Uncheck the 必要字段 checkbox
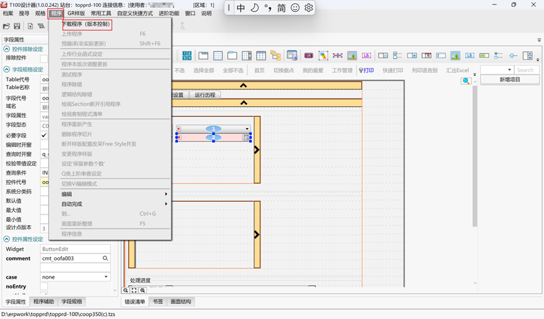The image size is (544, 319). click(x=44, y=135)
